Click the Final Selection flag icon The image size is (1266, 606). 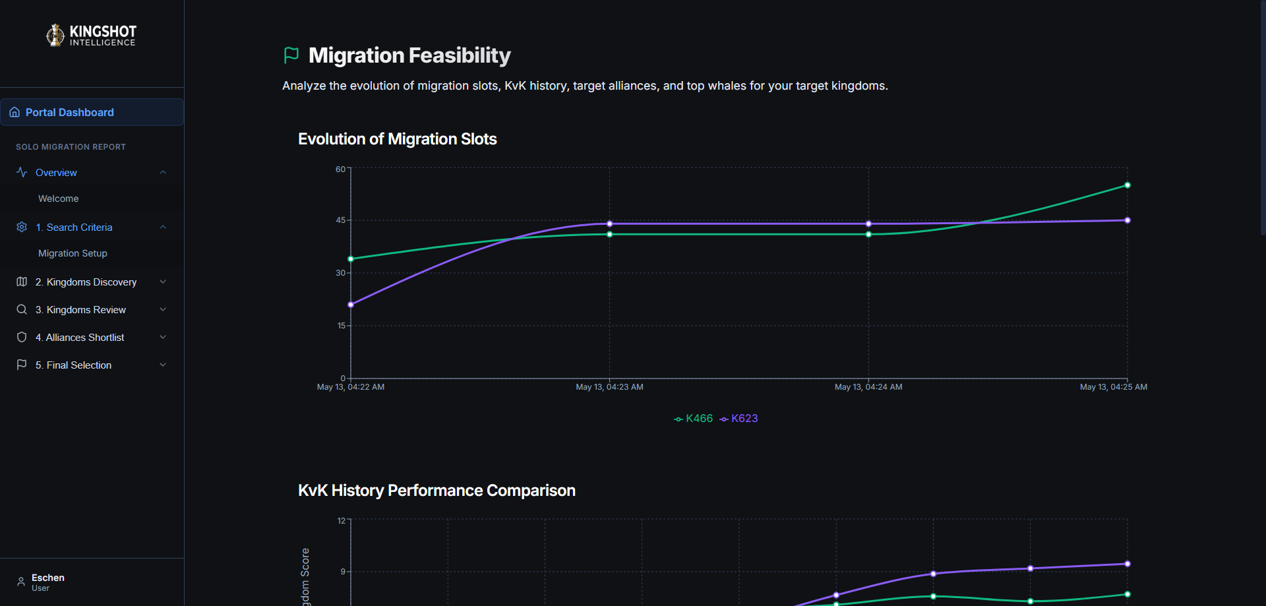click(22, 365)
